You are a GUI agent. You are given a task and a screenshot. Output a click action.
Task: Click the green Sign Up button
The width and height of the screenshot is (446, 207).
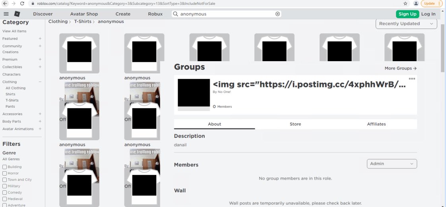coord(407,14)
